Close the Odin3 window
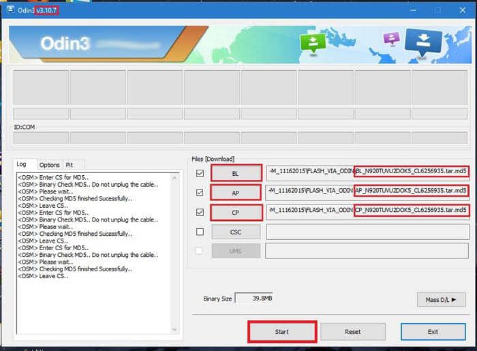Image resolution: width=477 pixels, height=351 pixels. [x=463, y=10]
